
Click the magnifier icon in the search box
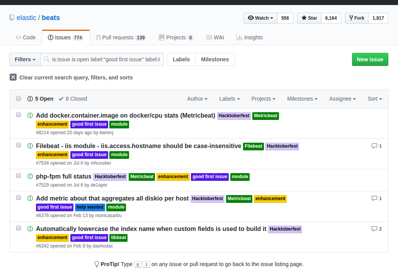pyautogui.click(x=46, y=59)
